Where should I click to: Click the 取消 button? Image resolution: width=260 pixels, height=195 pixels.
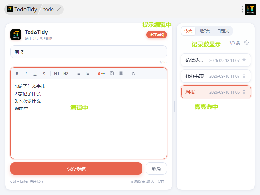[156, 168]
